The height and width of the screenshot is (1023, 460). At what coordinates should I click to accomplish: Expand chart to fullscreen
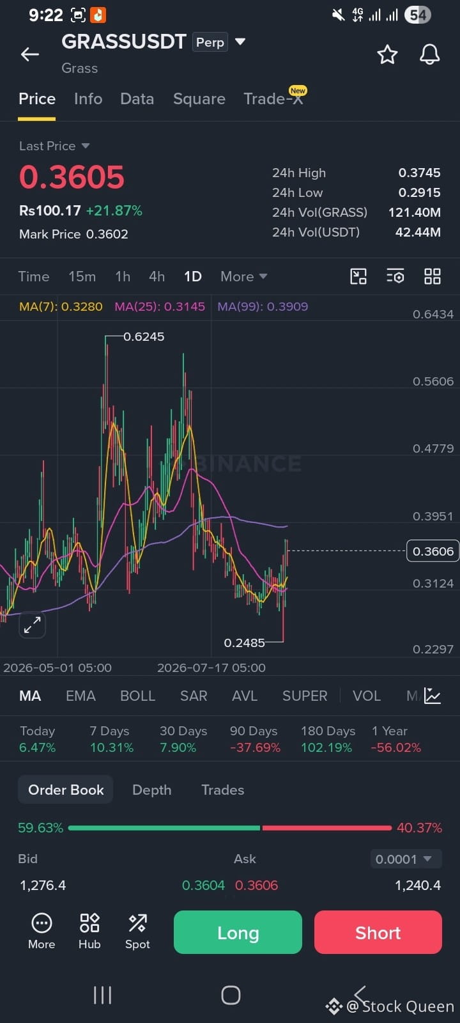click(x=32, y=625)
